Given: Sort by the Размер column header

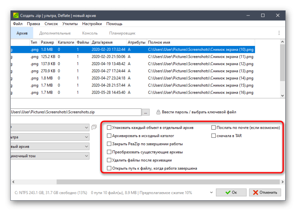Looking at the screenshot, I should coord(48,42).
